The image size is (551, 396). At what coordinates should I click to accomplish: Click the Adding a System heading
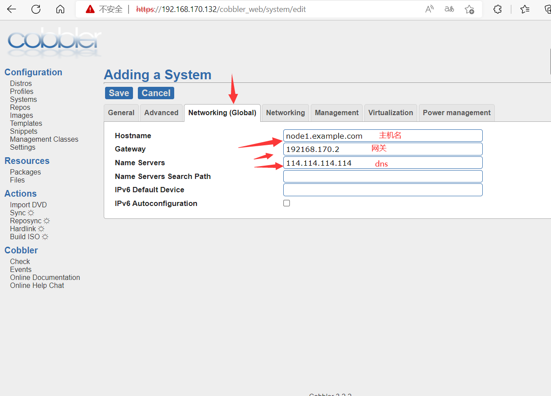[157, 75]
